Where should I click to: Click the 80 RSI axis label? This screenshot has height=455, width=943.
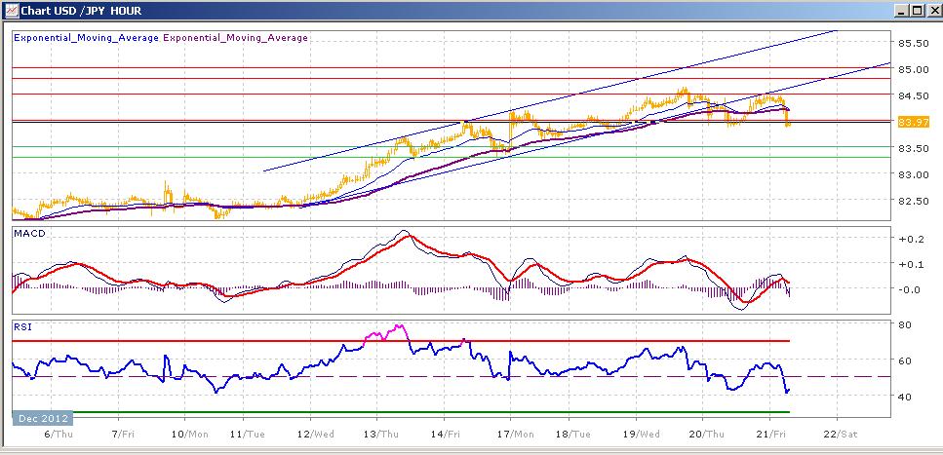[x=905, y=325]
